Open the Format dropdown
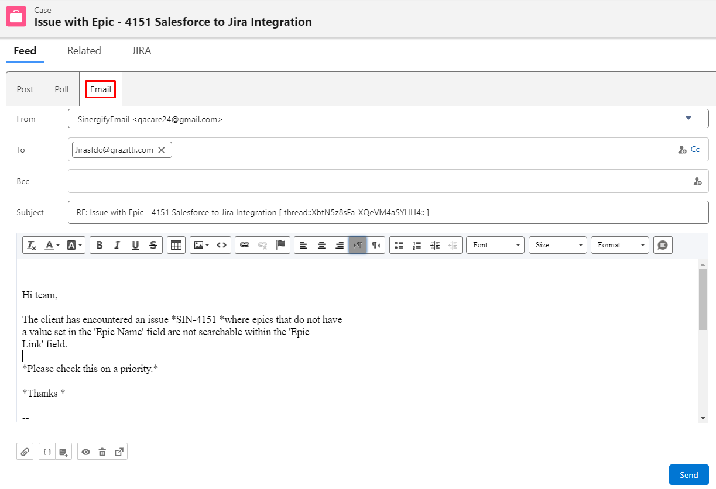 click(x=620, y=245)
